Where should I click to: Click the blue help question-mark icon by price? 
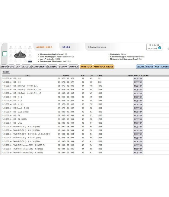tap(160, 48)
